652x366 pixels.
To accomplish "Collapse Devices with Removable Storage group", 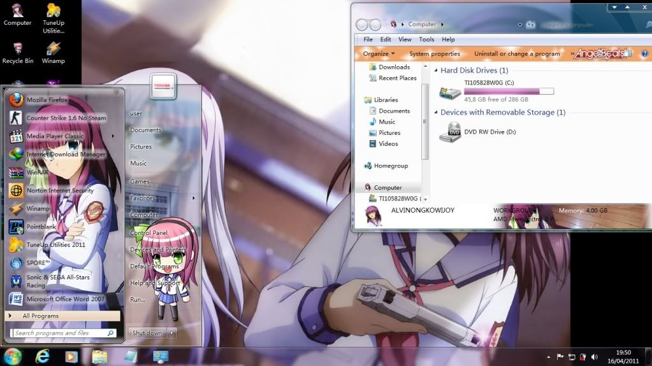I will click(x=436, y=112).
